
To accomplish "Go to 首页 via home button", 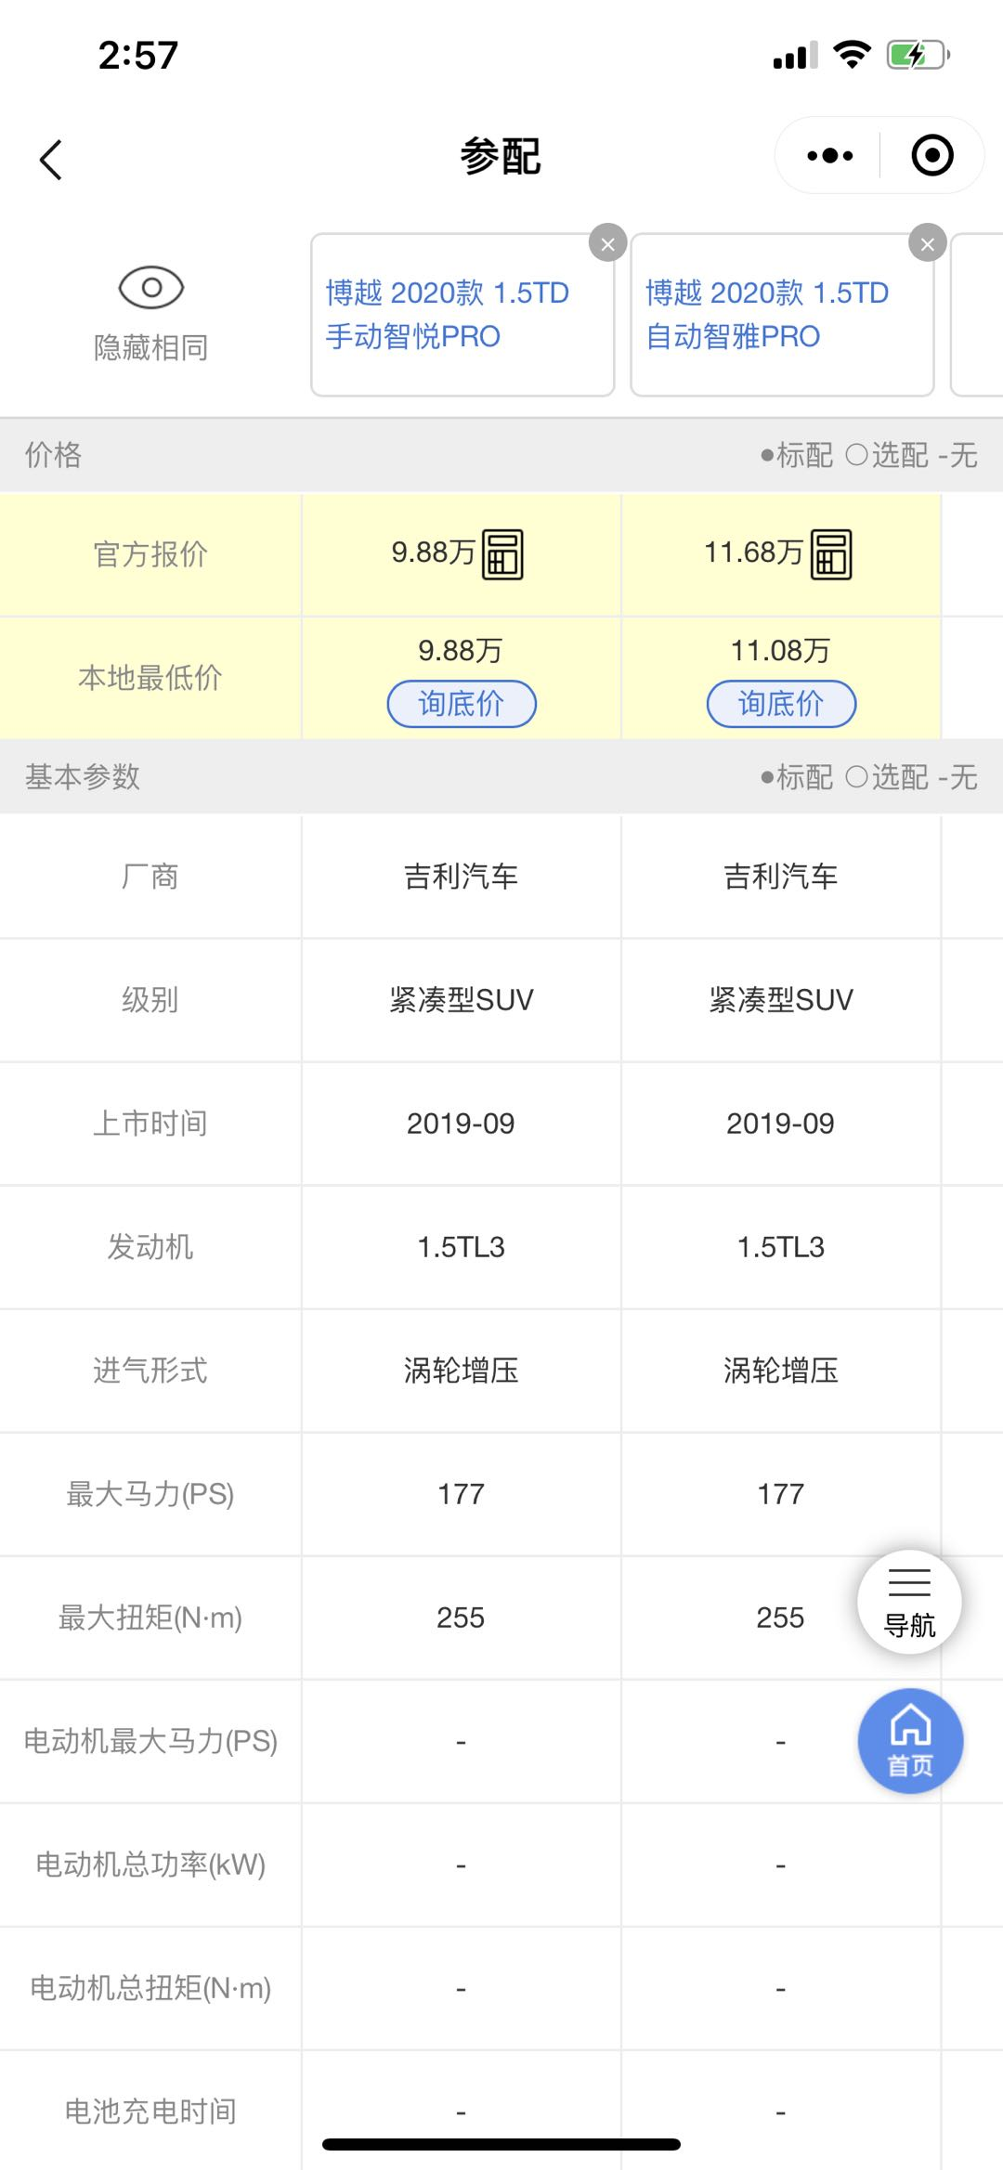I will [x=910, y=1741].
